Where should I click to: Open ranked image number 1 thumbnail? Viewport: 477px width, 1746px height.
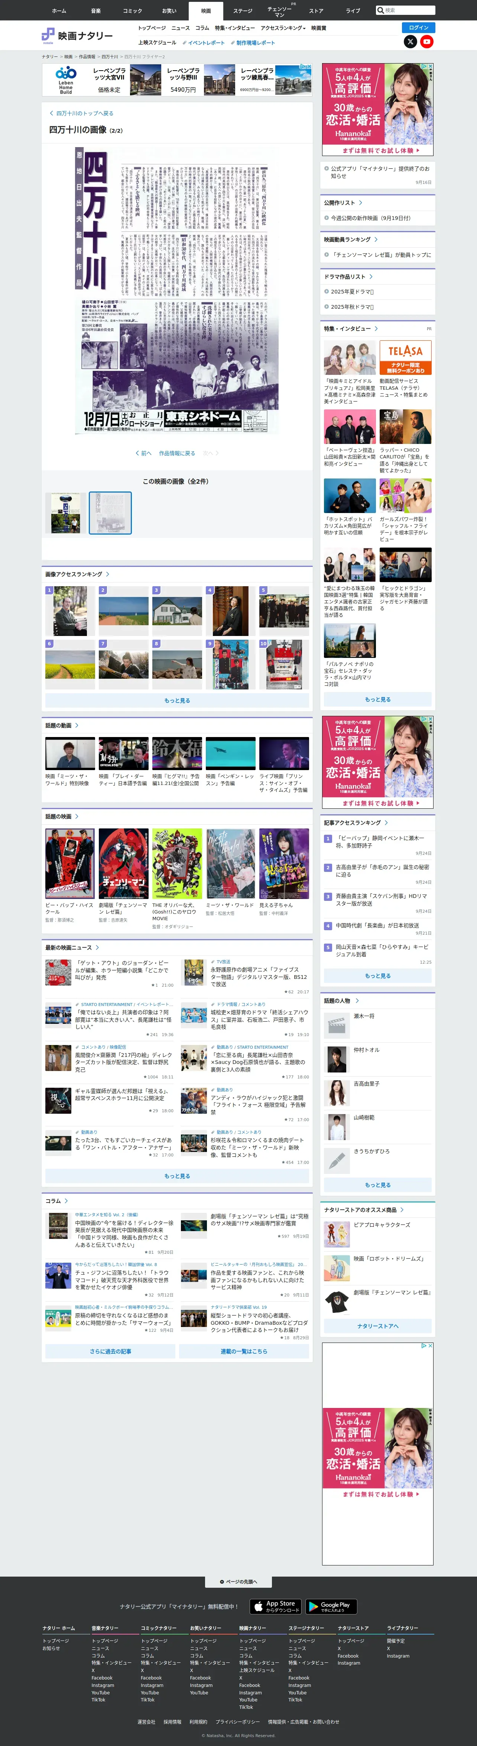(71, 611)
